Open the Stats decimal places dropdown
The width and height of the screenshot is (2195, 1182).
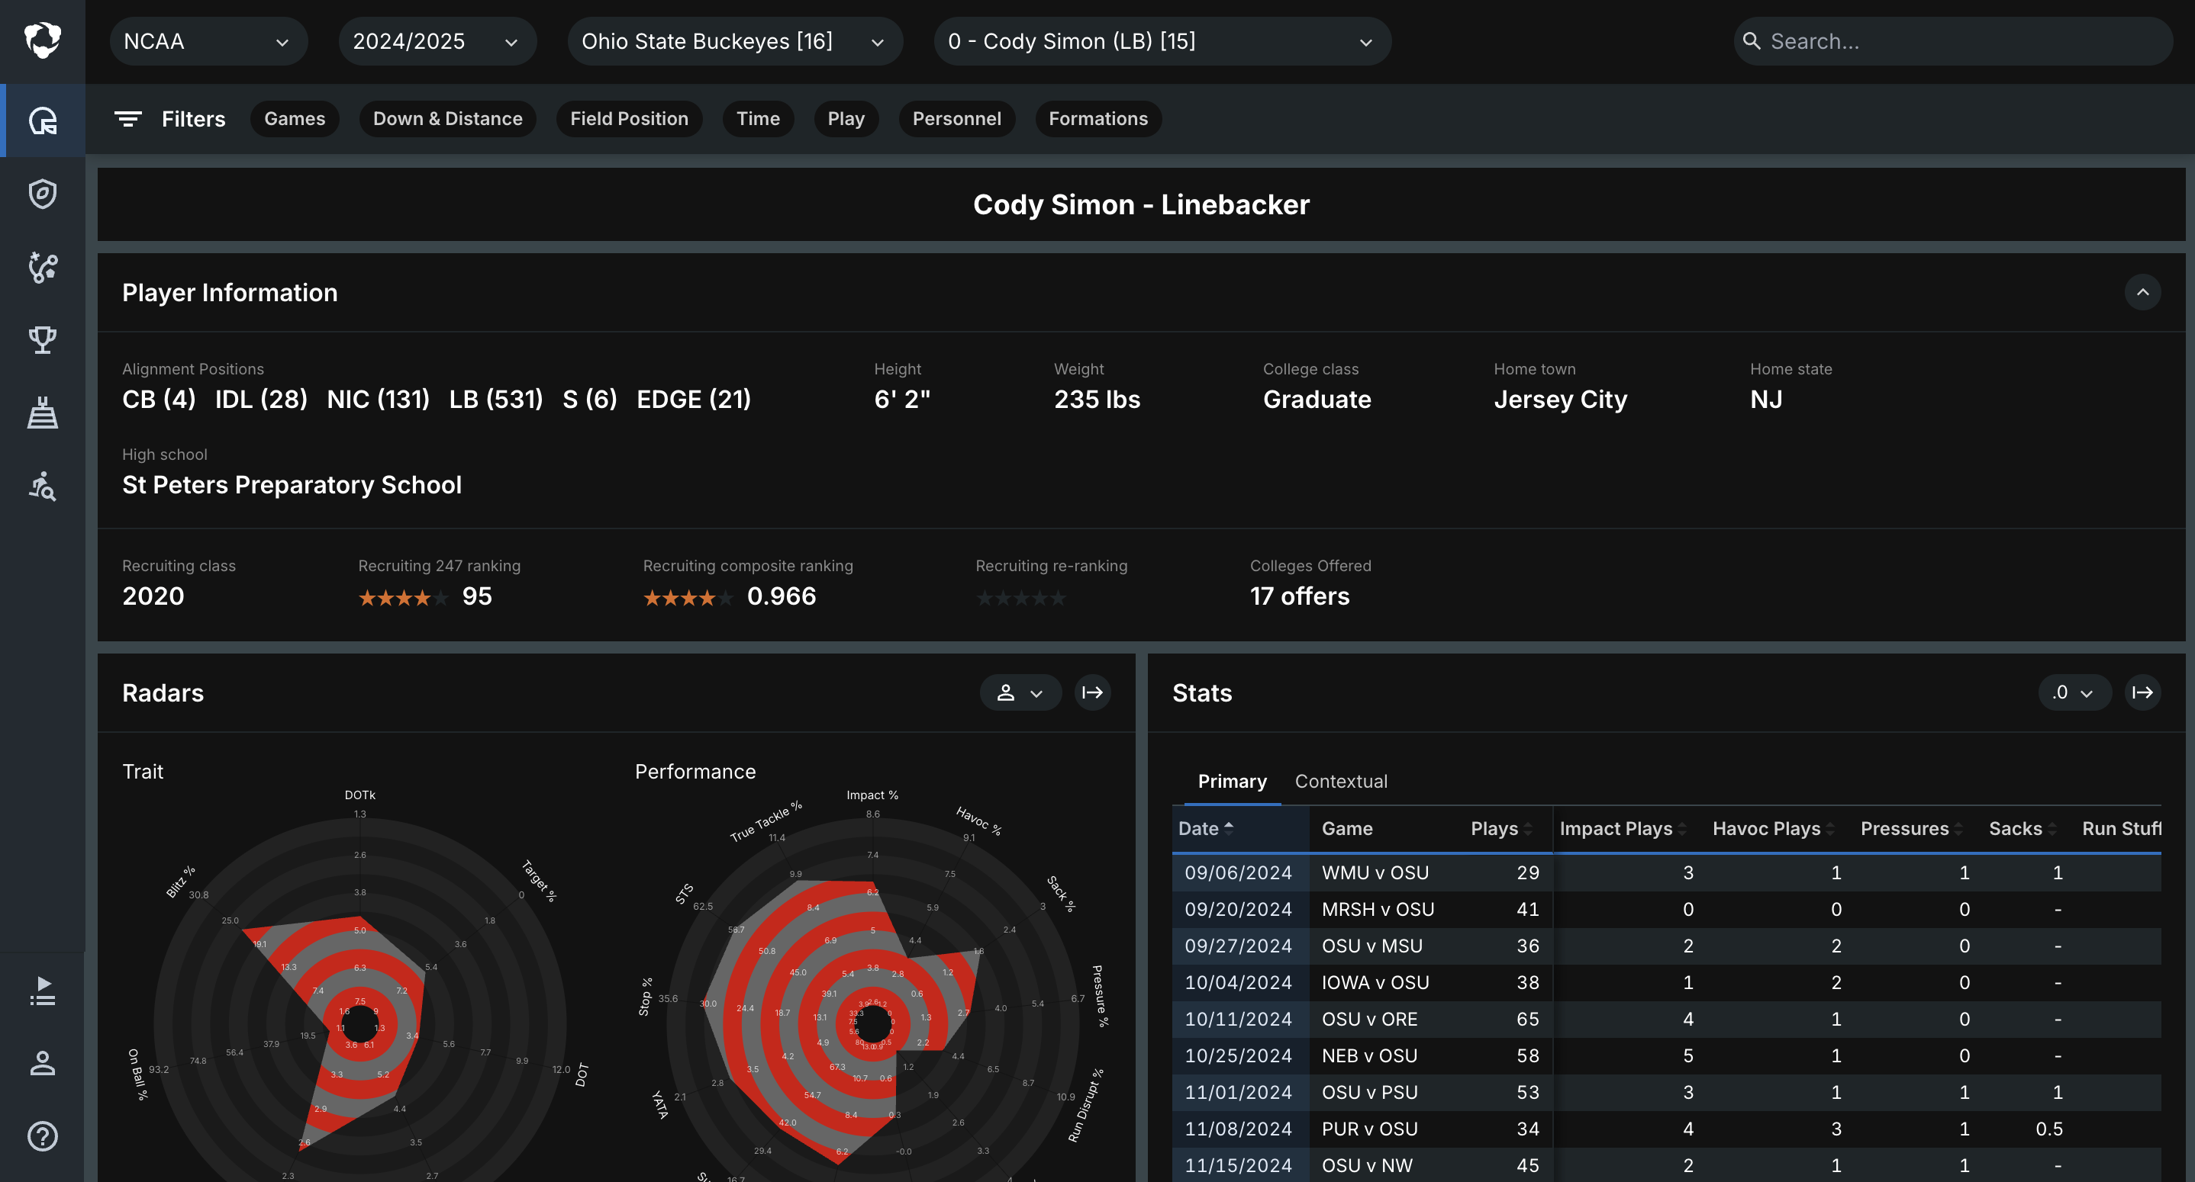[2074, 692]
